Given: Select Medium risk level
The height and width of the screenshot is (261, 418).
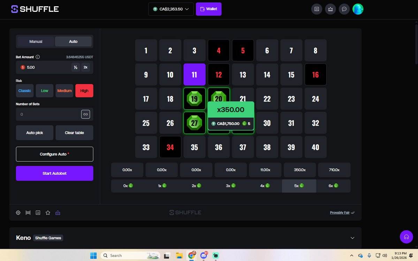Looking at the screenshot, I should click(x=64, y=91).
